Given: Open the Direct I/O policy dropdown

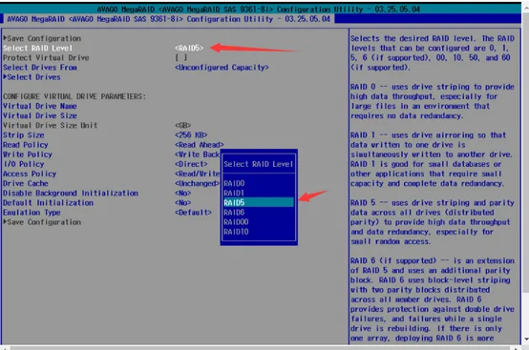Looking at the screenshot, I should tap(191, 164).
